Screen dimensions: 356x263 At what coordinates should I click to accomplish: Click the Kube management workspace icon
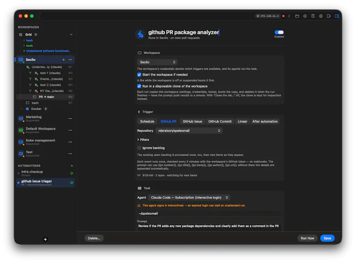(x=21, y=142)
